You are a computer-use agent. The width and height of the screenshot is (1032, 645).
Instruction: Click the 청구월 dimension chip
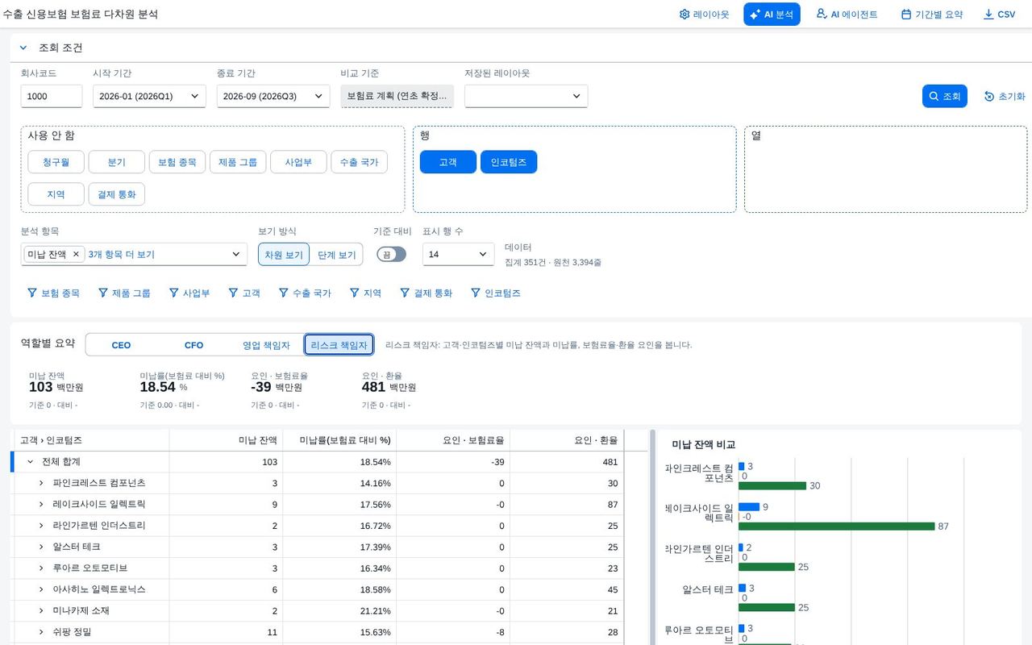(56, 162)
